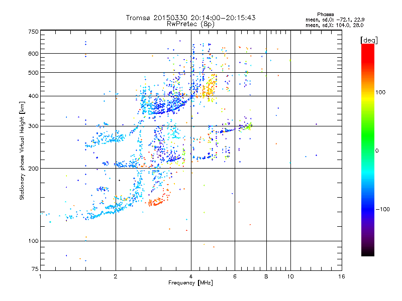402x301 pixels.
Task: Click the y-axis tick label '400'
Action: pyautogui.click(x=33, y=96)
